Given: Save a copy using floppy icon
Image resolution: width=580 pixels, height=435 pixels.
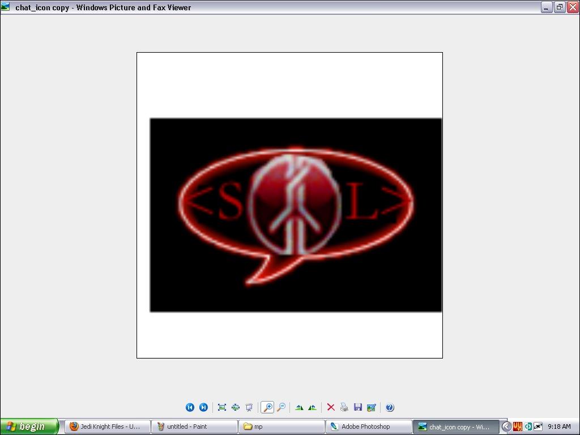Looking at the screenshot, I should tap(357, 407).
